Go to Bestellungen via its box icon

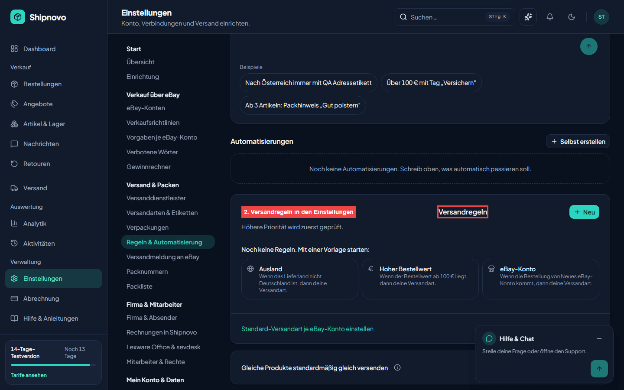coord(14,84)
